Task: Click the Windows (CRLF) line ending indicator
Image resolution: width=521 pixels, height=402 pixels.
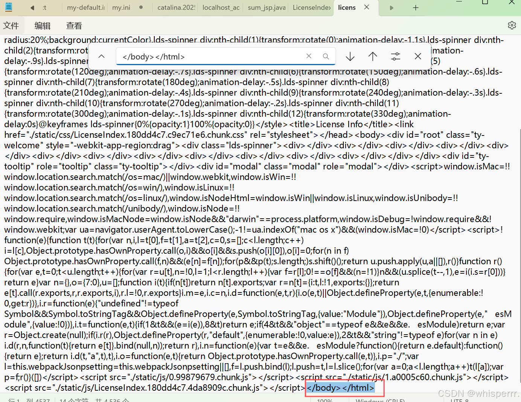Action: point(380,400)
